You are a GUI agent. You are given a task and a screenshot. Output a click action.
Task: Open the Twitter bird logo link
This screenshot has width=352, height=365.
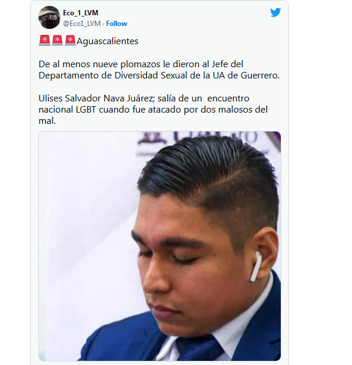click(x=275, y=12)
